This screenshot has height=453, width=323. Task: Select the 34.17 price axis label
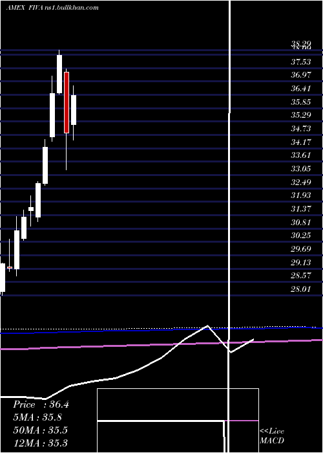pyautogui.click(x=301, y=142)
